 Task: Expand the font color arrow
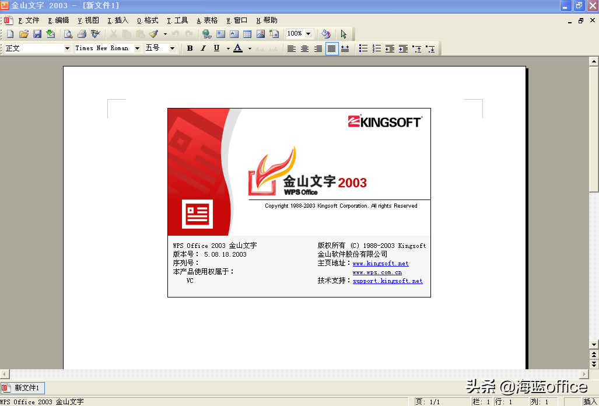(x=250, y=48)
